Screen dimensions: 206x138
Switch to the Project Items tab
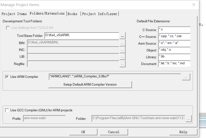(x=14, y=14)
